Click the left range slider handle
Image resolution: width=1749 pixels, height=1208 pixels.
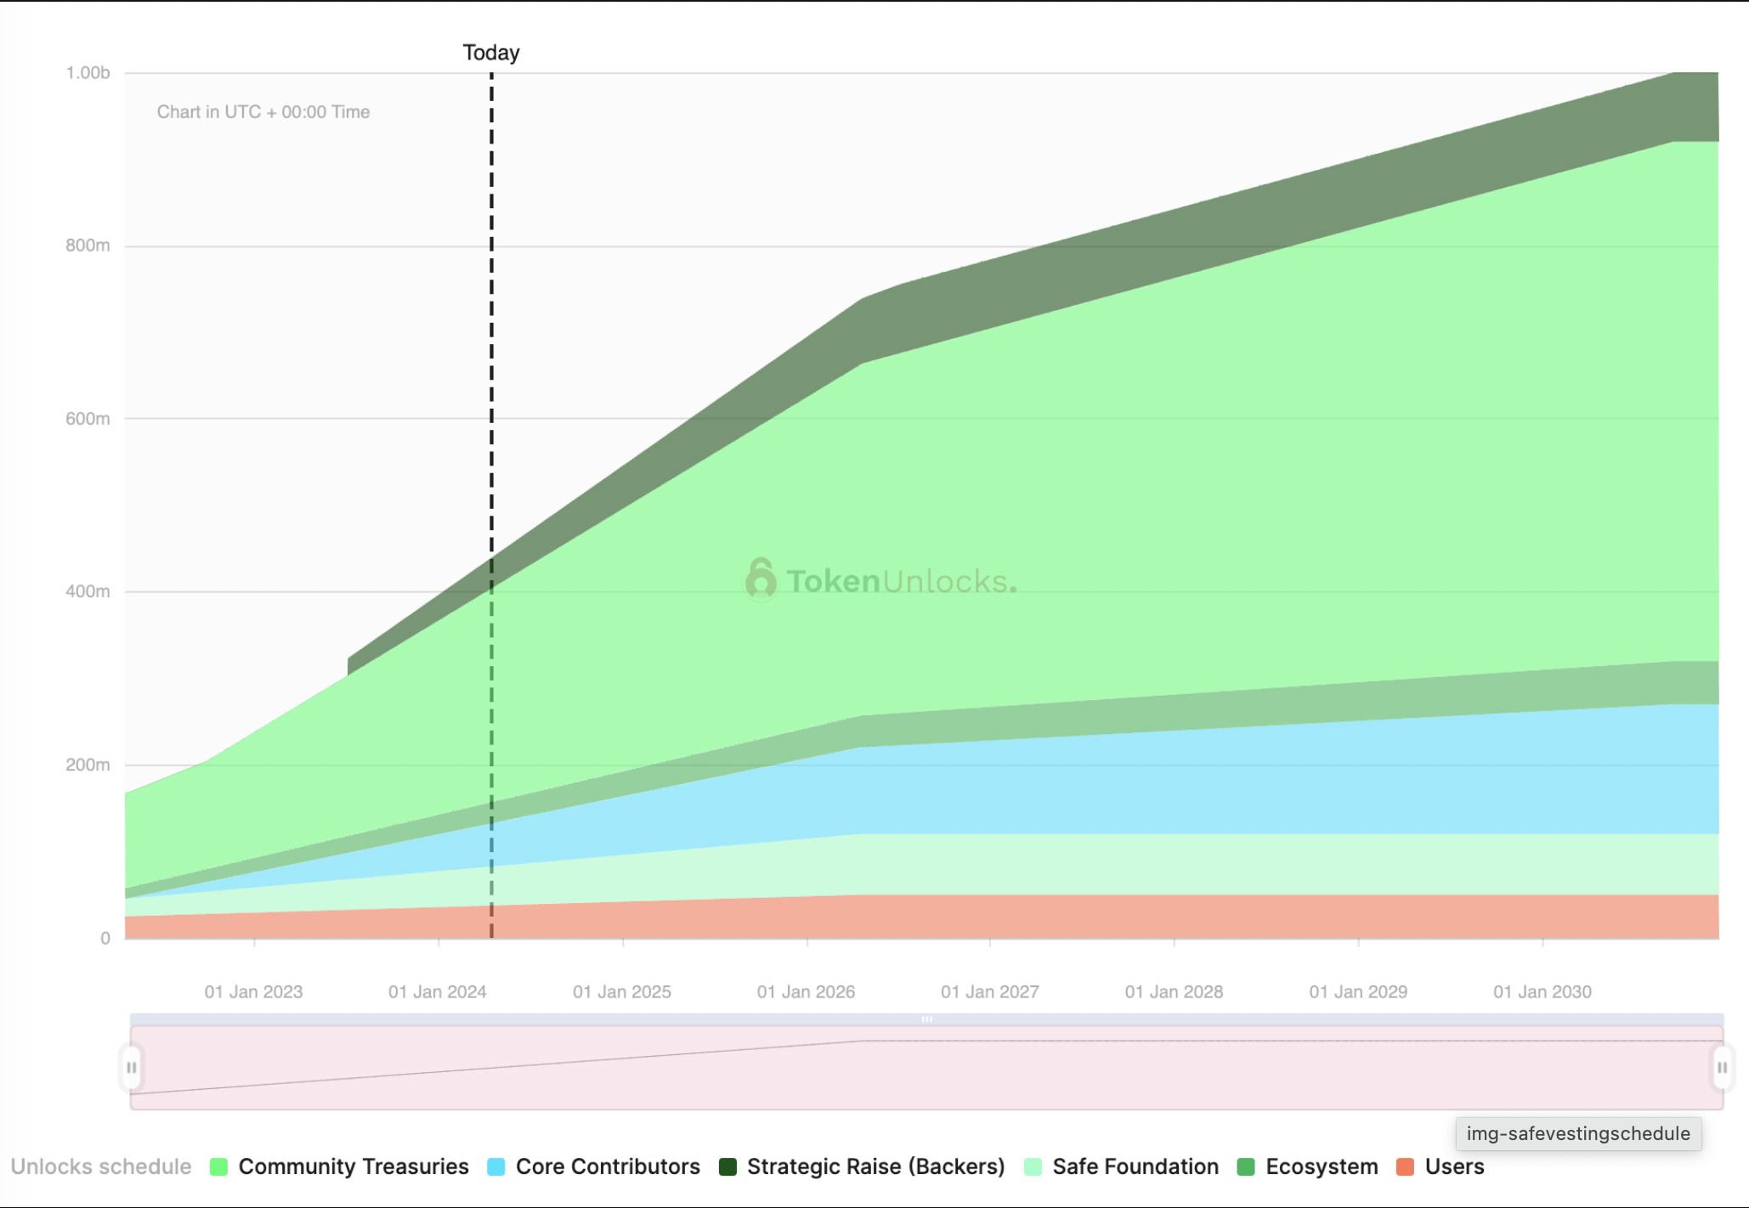pos(132,1067)
